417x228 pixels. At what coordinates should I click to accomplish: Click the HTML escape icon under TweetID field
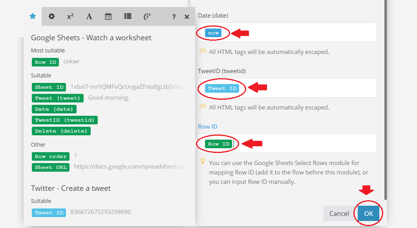(203, 106)
